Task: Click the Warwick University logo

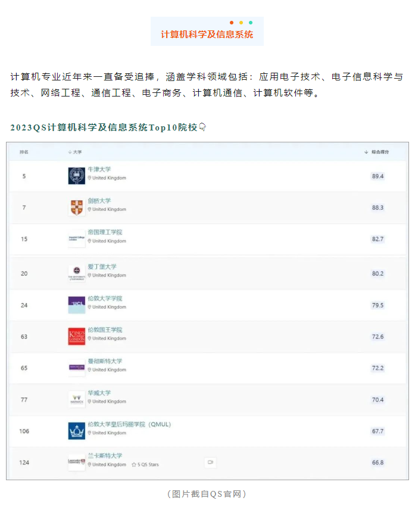Action: coord(77,399)
